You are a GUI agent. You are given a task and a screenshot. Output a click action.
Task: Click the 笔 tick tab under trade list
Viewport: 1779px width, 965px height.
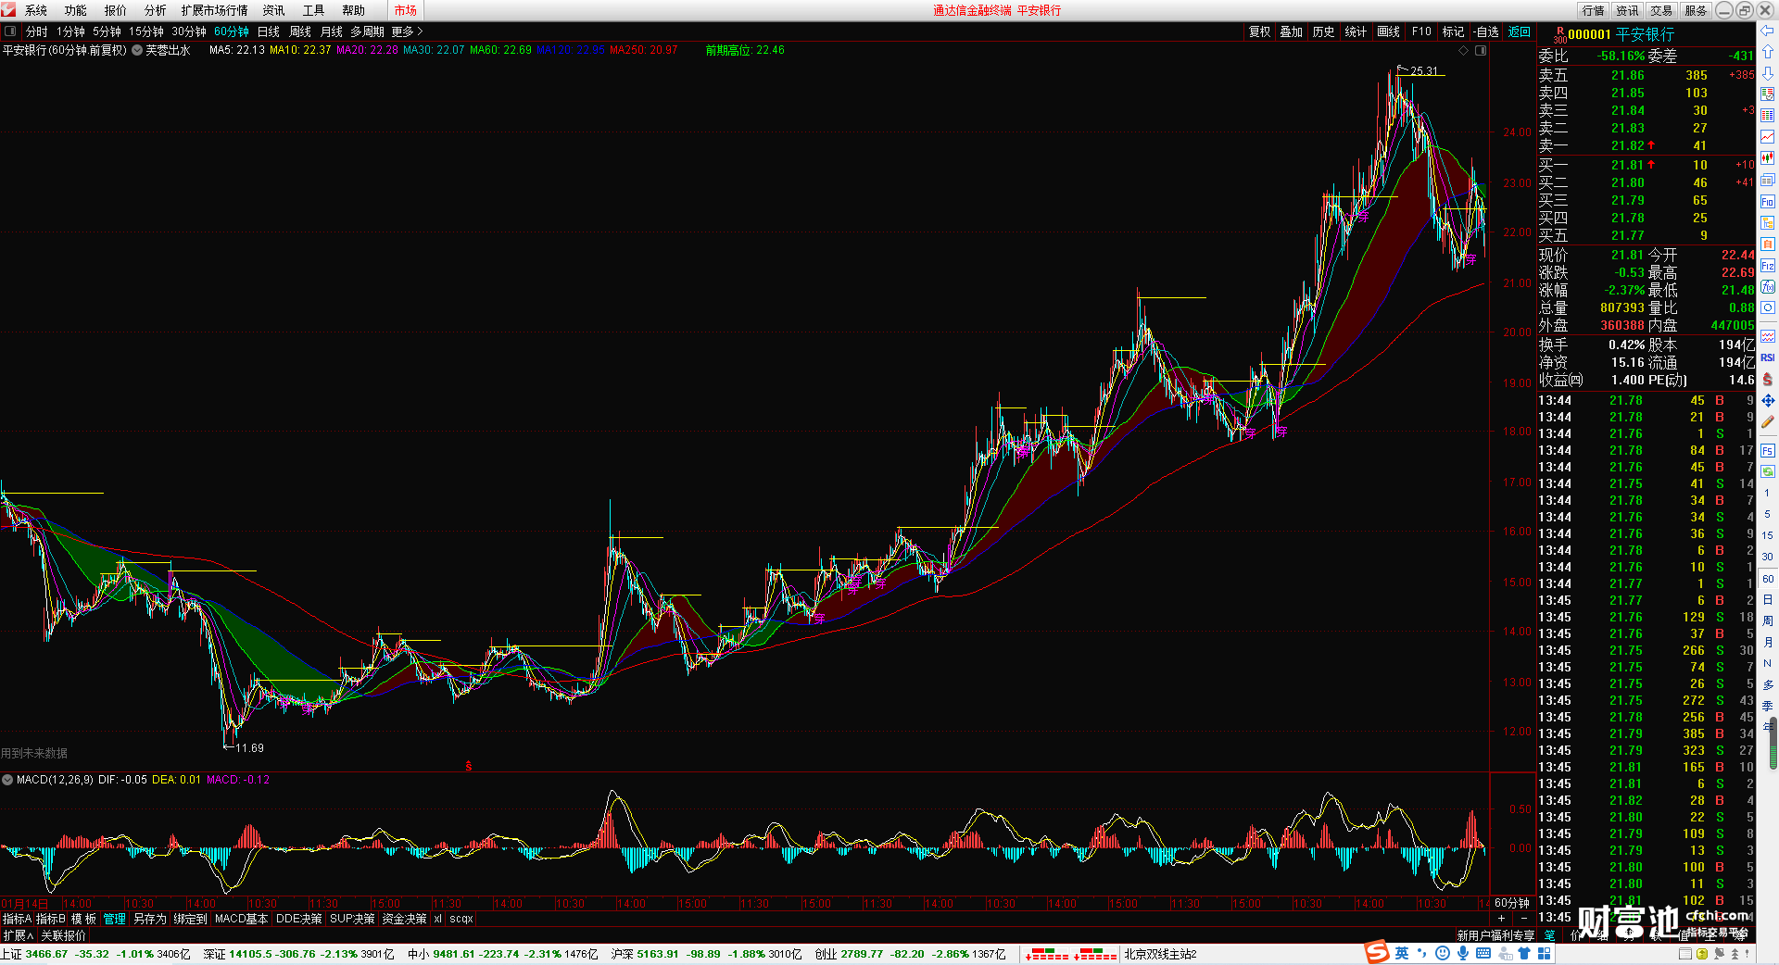(1549, 935)
